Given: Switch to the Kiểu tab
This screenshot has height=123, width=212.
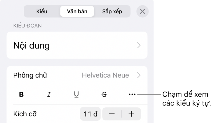Looking at the screenshot, I should click(x=42, y=11).
